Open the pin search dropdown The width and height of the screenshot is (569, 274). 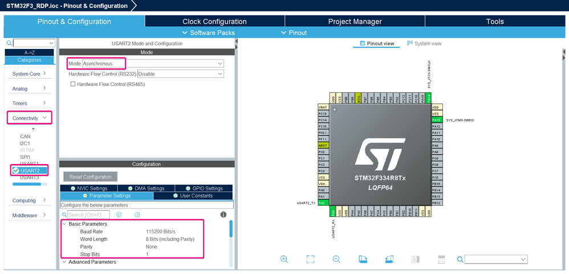[523, 259]
